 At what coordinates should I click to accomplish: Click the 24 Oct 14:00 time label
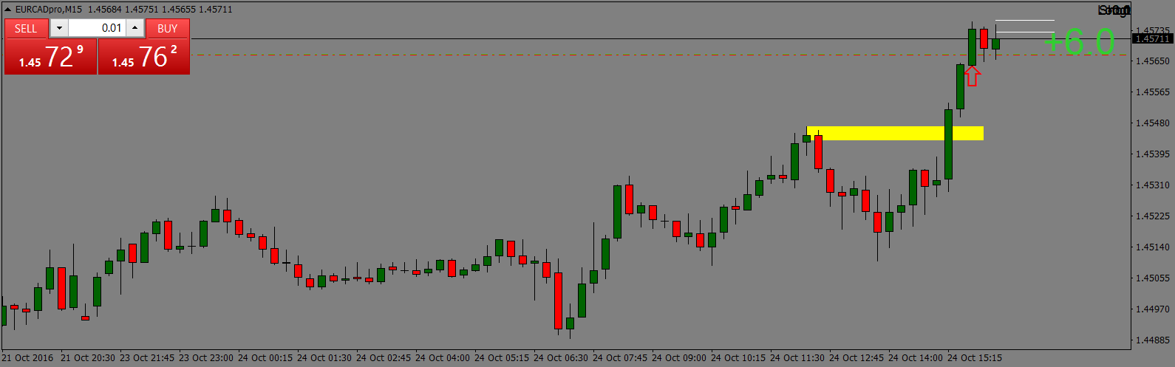tap(916, 358)
